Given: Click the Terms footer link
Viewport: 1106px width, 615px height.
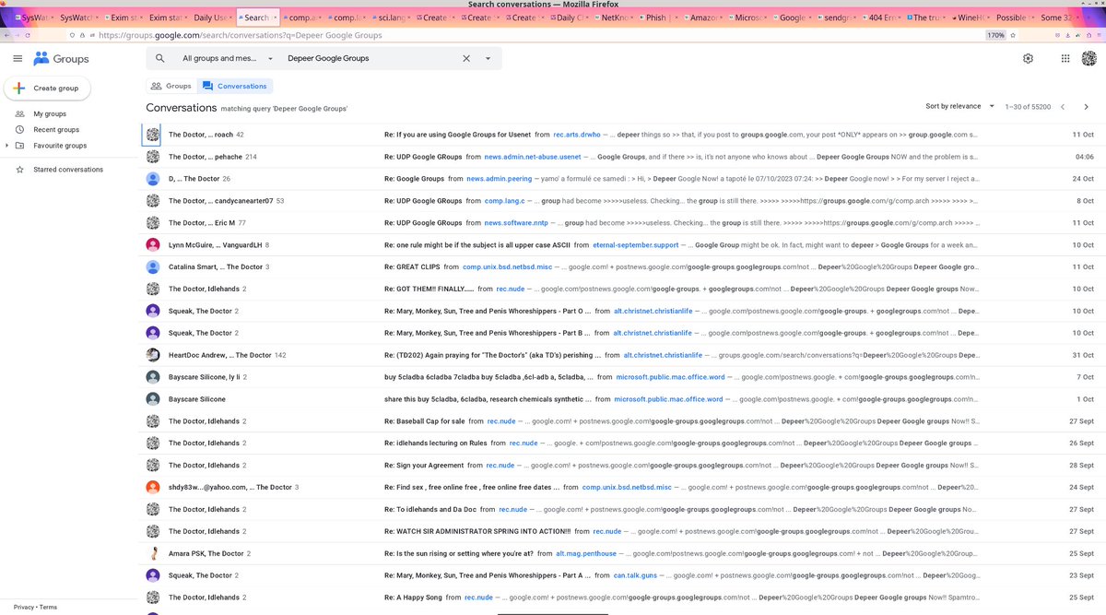Looking at the screenshot, I should 48,608.
